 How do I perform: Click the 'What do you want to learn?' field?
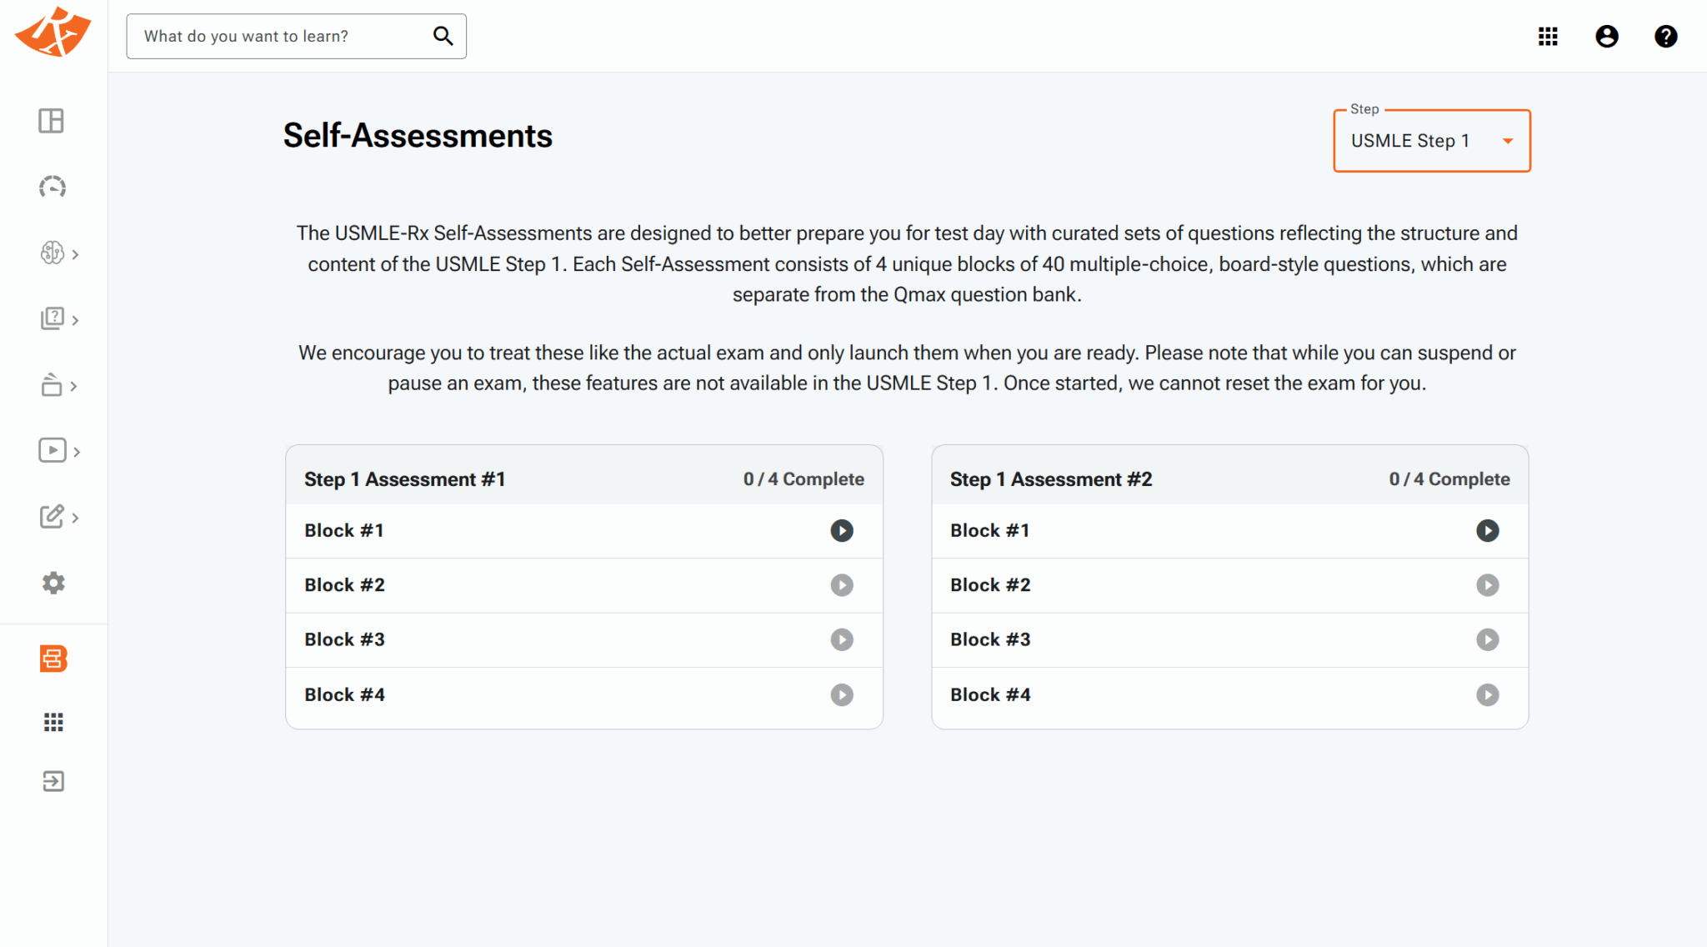point(283,37)
